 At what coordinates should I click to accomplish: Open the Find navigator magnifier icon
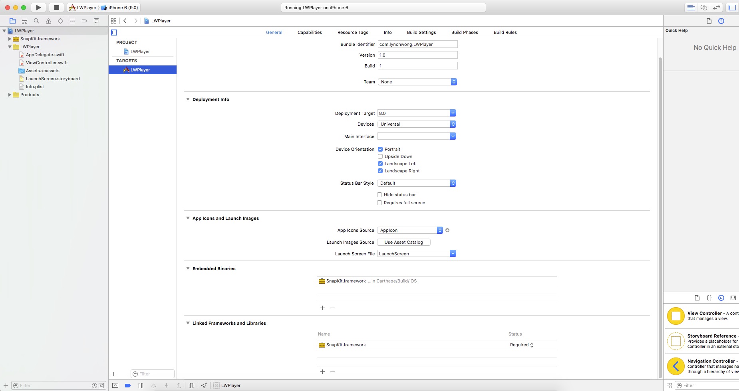coord(36,21)
